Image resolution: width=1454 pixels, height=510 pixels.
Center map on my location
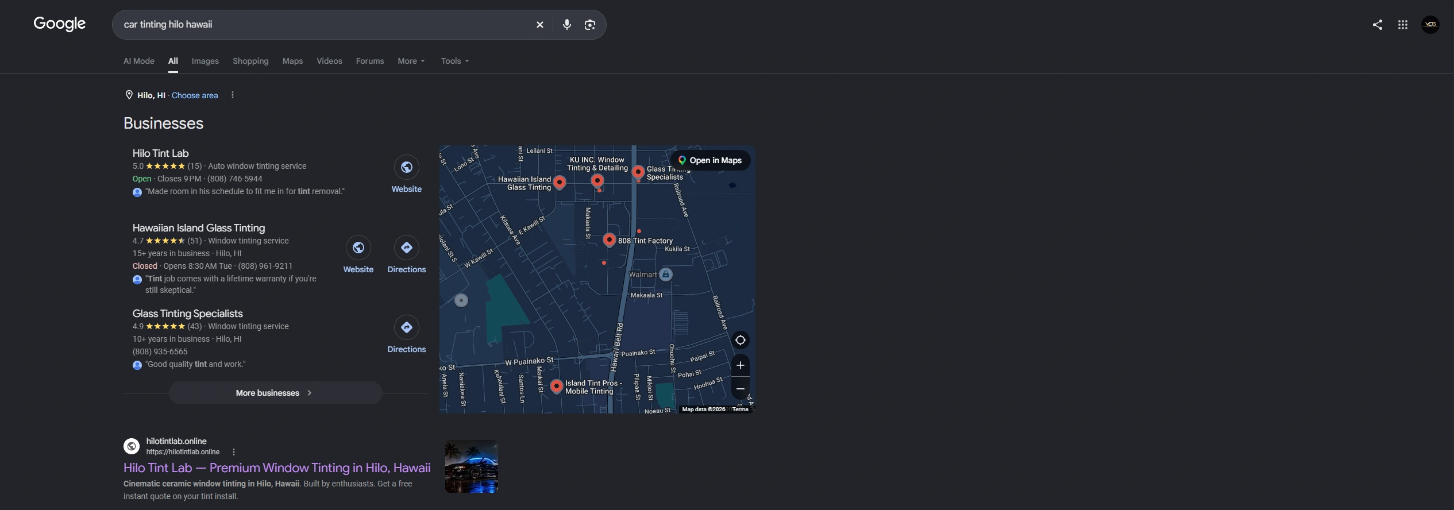pyautogui.click(x=740, y=340)
